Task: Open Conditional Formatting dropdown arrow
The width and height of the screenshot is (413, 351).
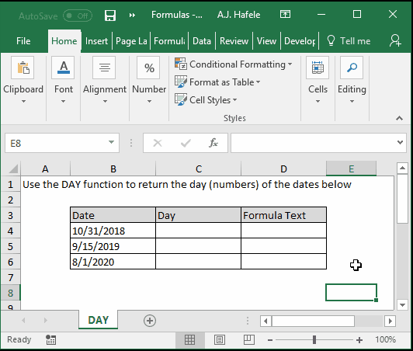Action: pyautogui.click(x=290, y=64)
